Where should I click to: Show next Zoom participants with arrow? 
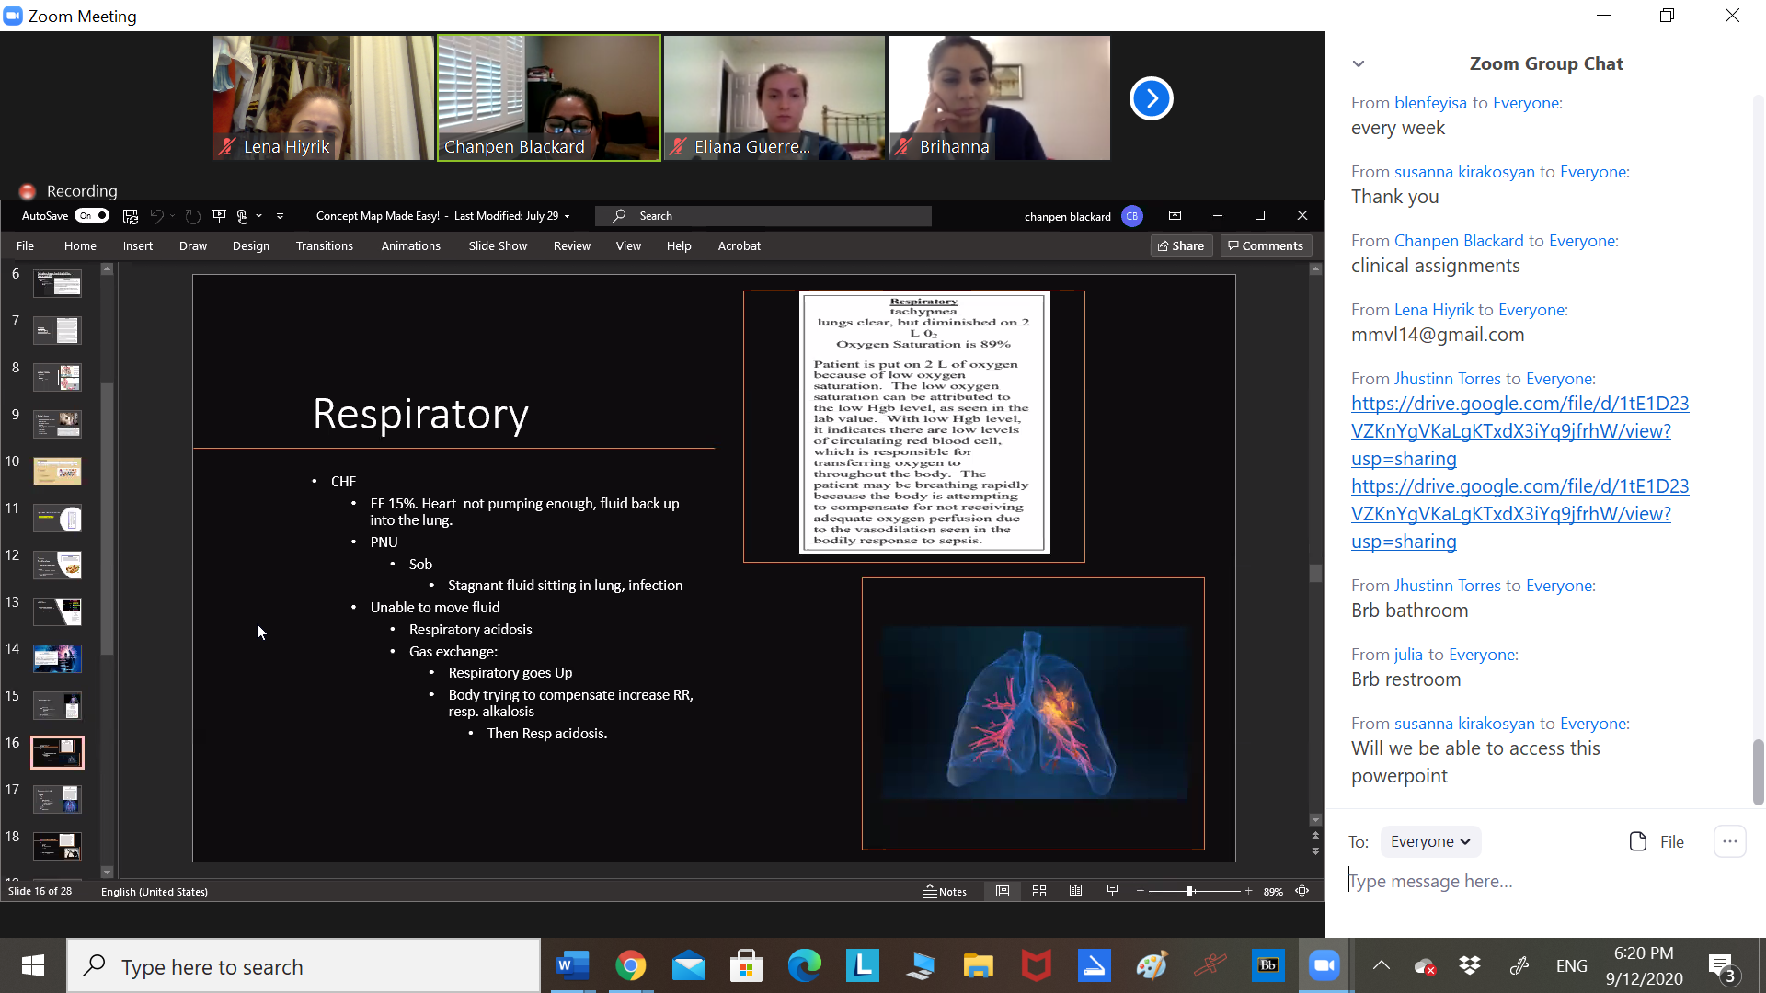point(1151,98)
